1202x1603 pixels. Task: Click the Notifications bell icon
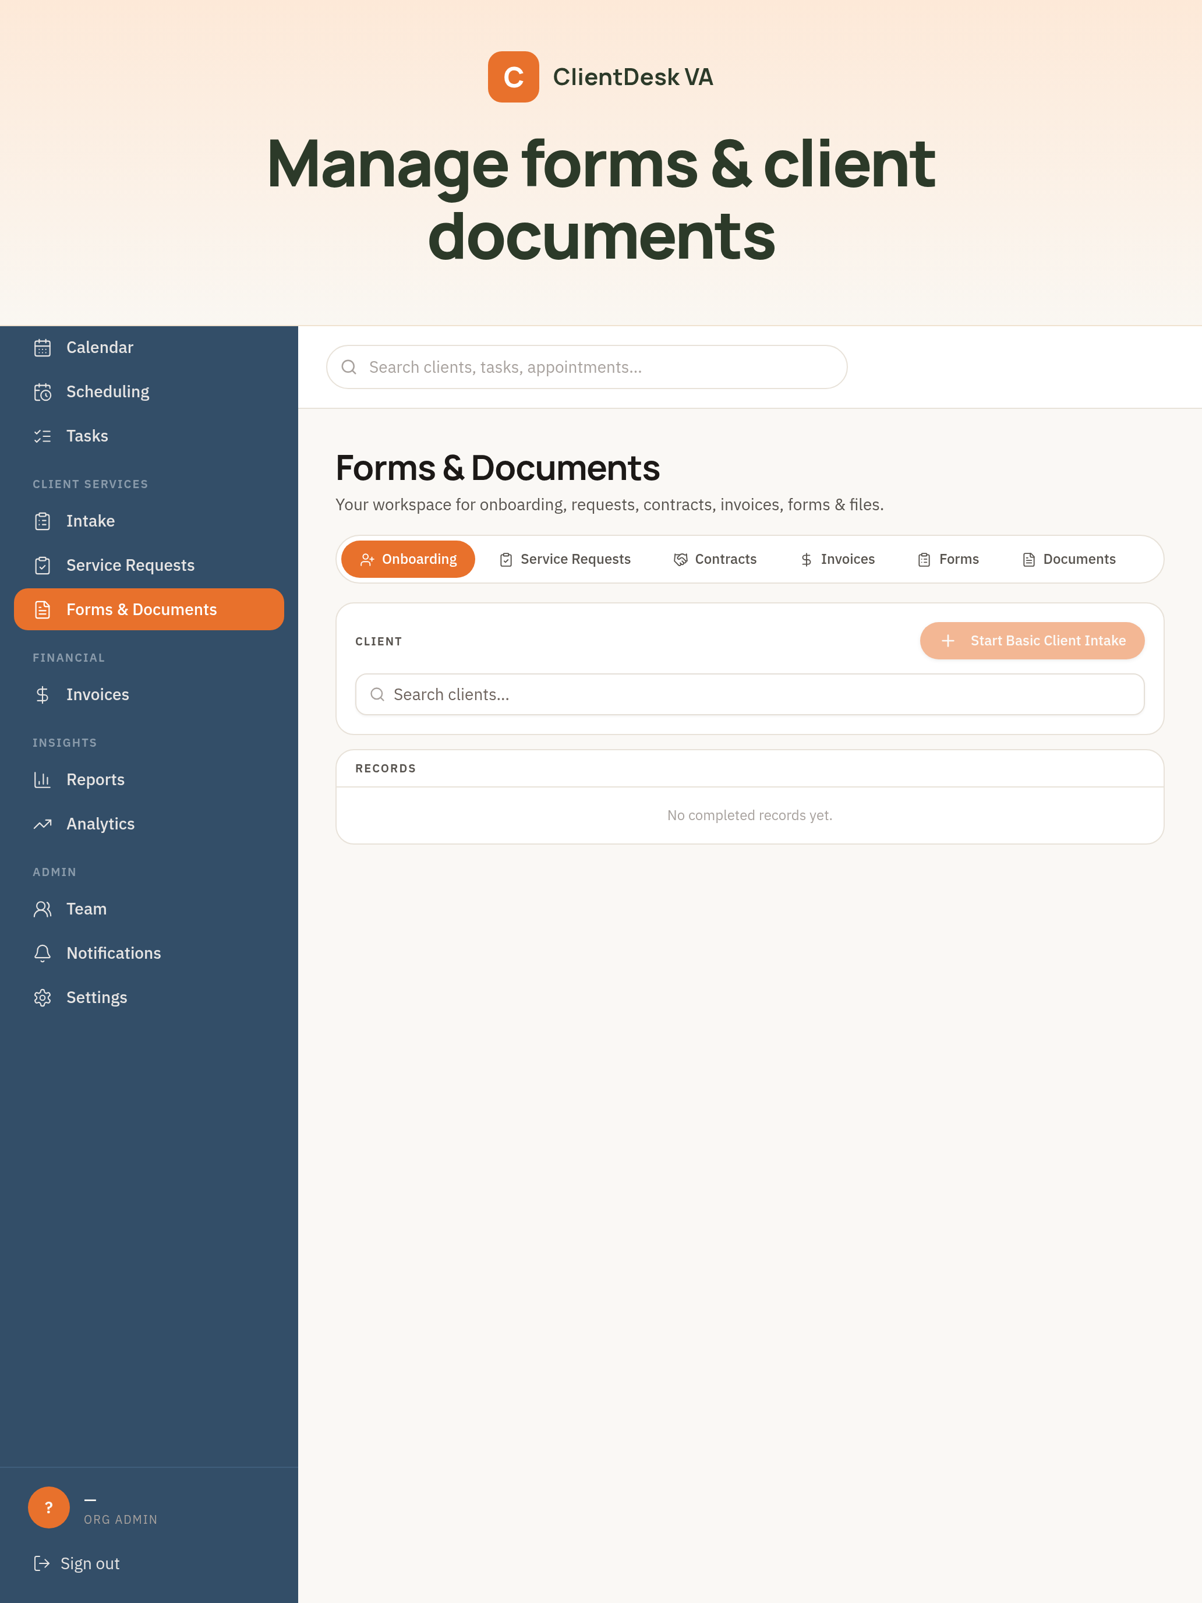click(43, 953)
